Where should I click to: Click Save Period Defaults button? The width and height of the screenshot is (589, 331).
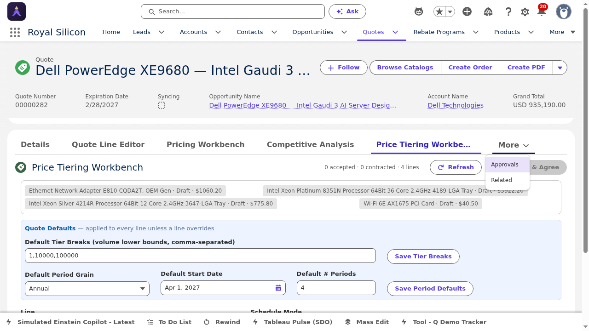430,289
